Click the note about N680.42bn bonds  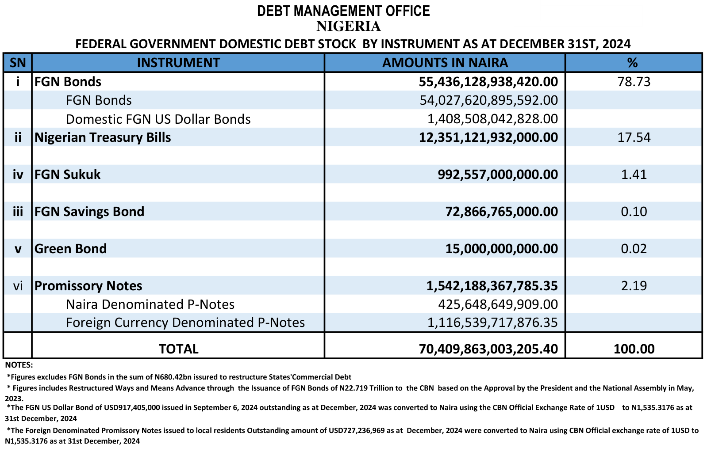(179, 377)
